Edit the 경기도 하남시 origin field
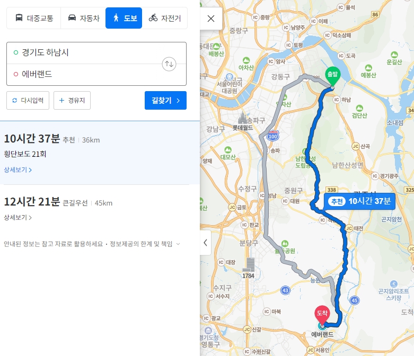 coord(87,52)
